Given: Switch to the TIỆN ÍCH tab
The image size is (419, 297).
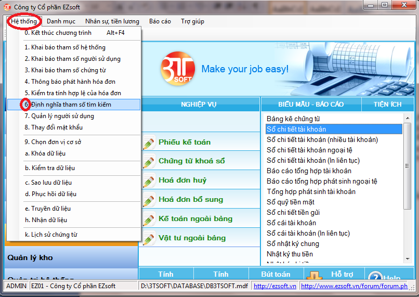Looking at the screenshot, I should point(387,104).
